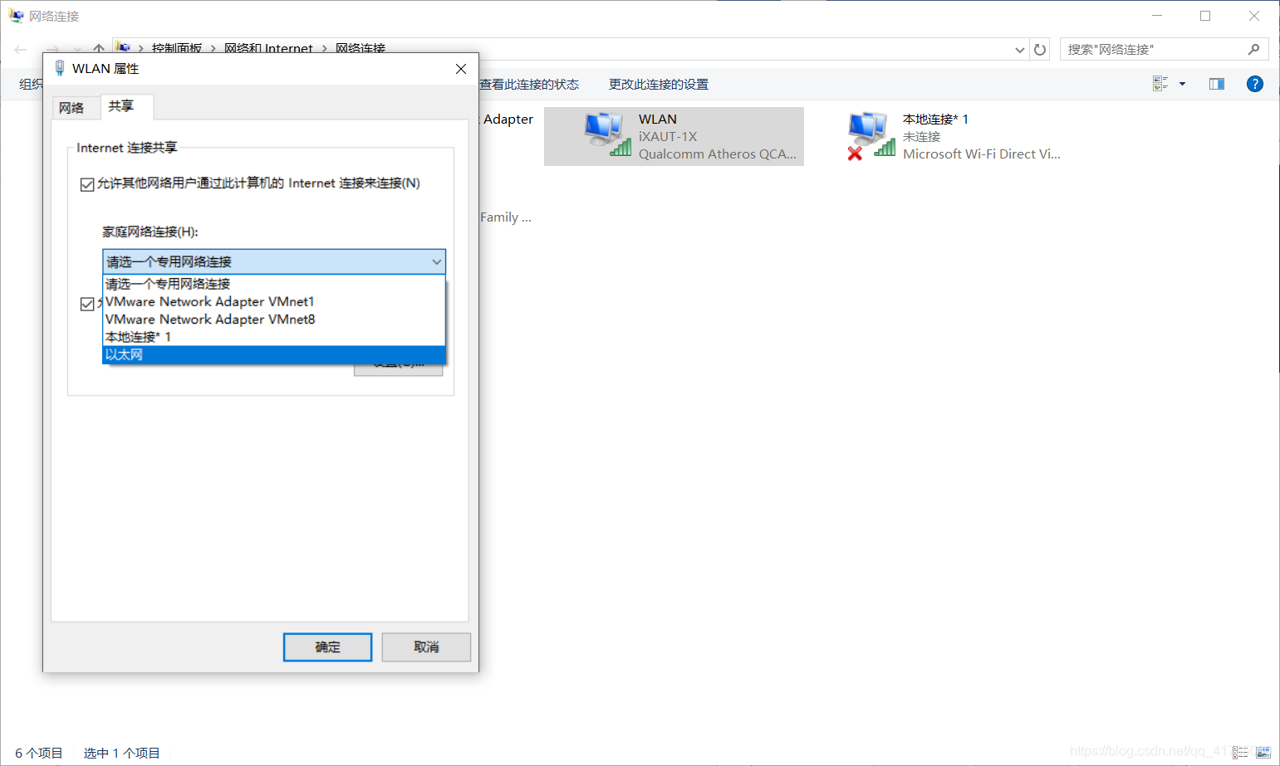
Task: Switch to the 共享 tab
Action: point(121,106)
